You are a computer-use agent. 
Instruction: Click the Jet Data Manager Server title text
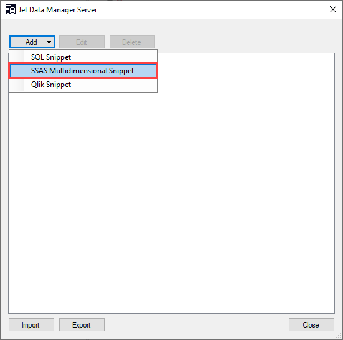[58, 10]
